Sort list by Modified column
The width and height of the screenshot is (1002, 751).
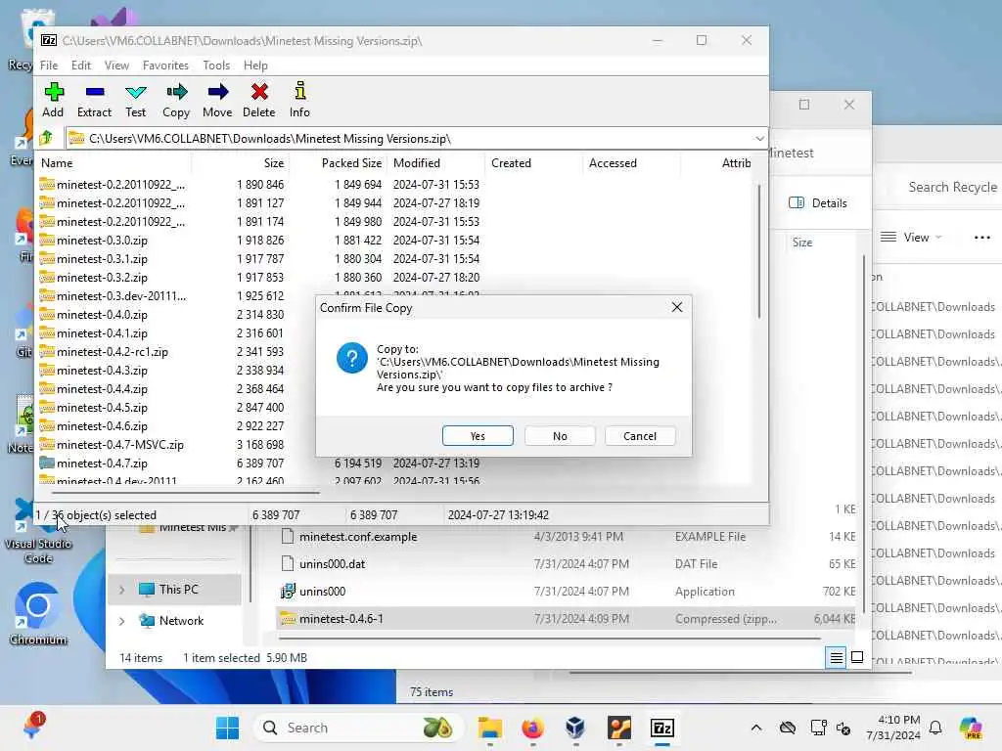[x=435, y=163]
